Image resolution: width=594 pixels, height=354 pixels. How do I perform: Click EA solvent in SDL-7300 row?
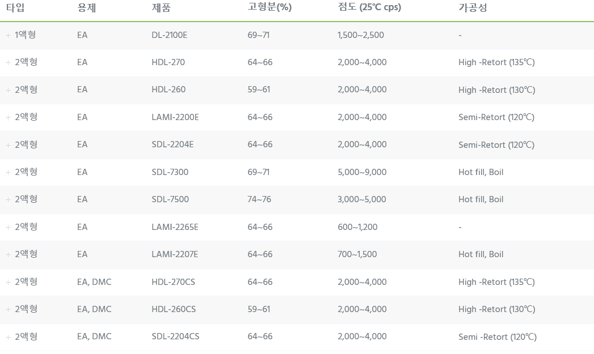tap(82, 172)
